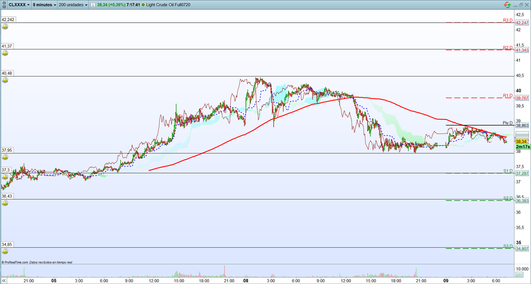
Task: Click the alarm bell at the 37,95 line
Action: coord(5,157)
